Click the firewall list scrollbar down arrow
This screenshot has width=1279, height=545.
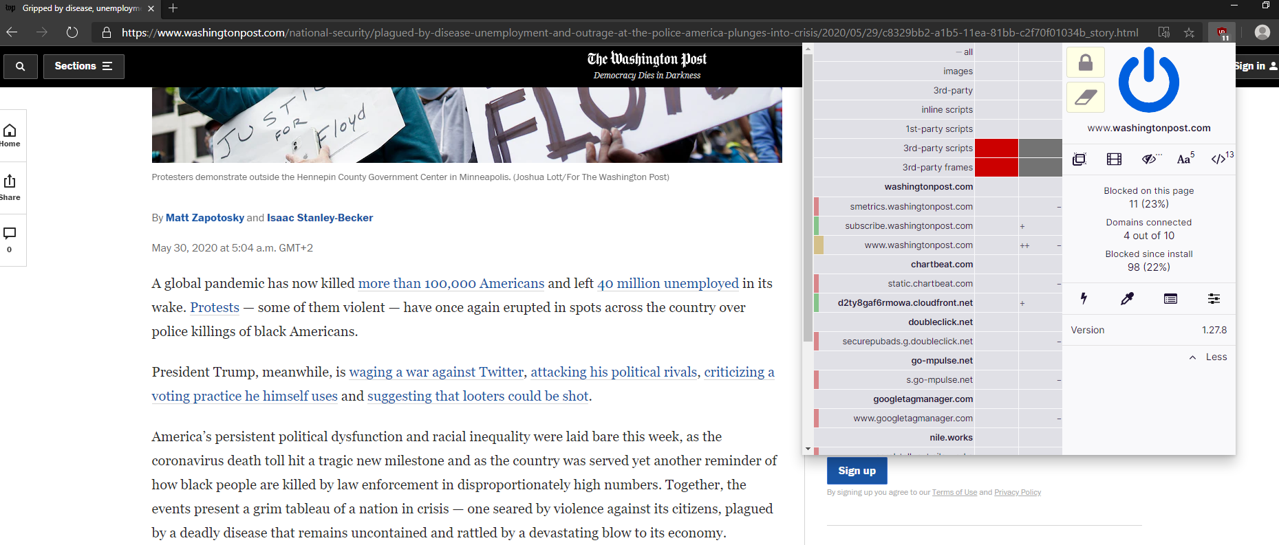(808, 449)
